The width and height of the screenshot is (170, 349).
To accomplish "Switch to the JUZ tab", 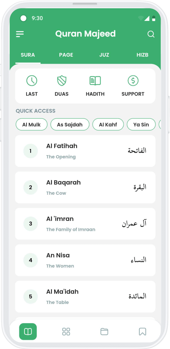I will (104, 55).
